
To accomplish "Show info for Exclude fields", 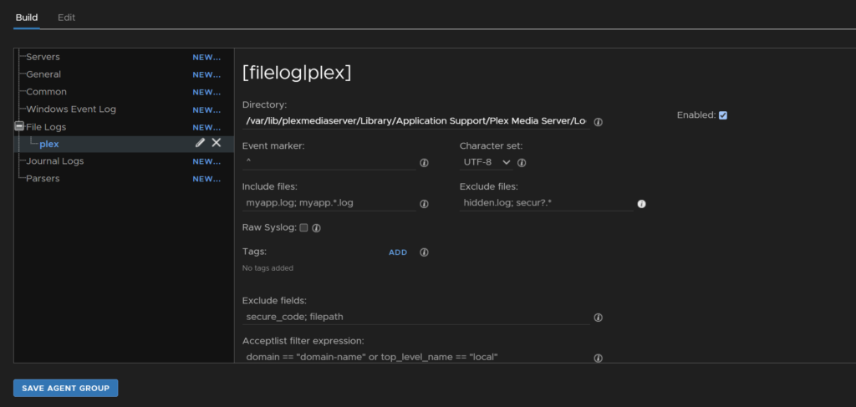I will (598, 317).
